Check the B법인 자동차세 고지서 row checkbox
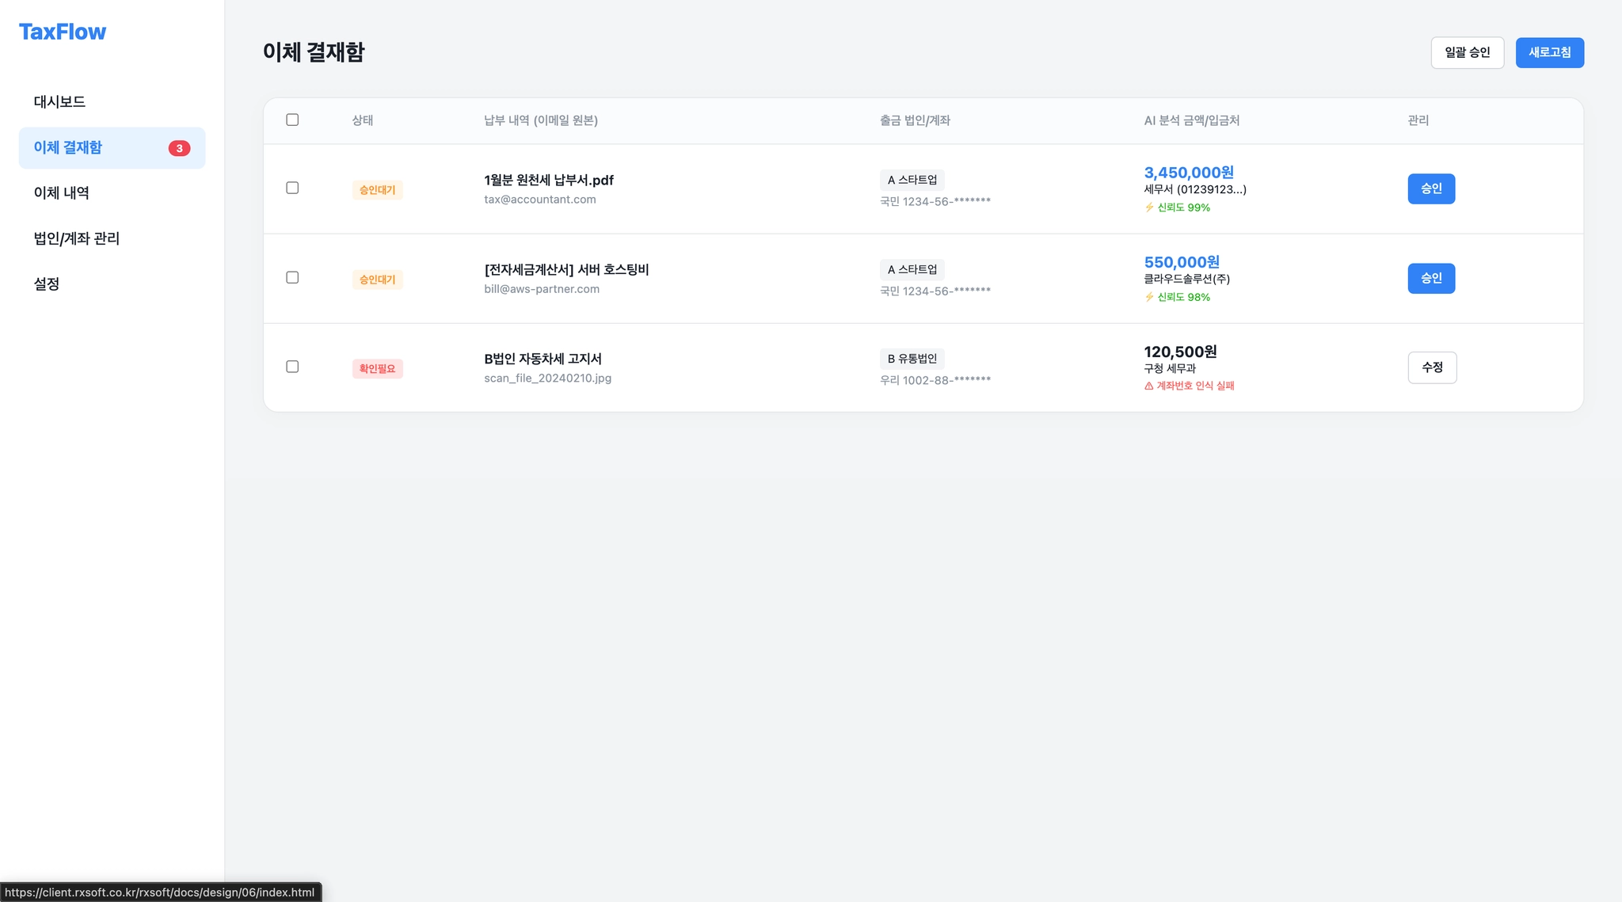Image resolution: width=1622 pixels, height=902 pixels. tap(292, 367)
